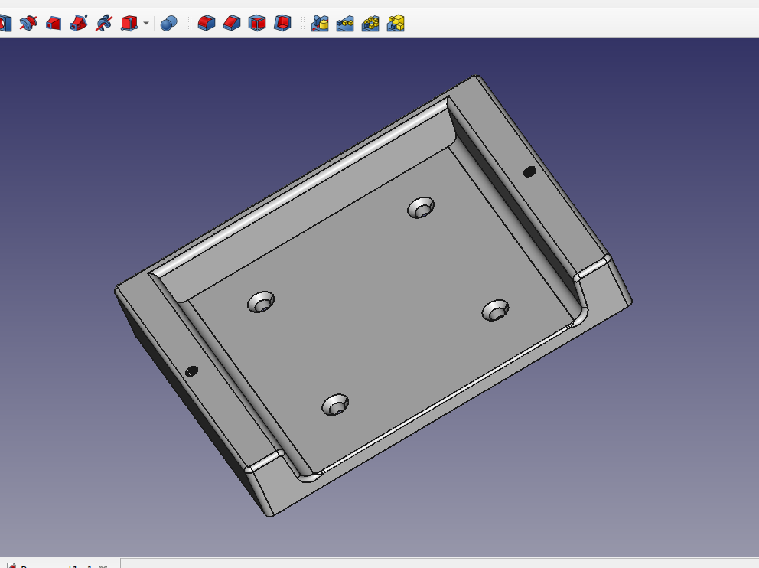Select the small hole on the right rail
759x568 pixels.
pyautogui.click(x=529, y=171)
